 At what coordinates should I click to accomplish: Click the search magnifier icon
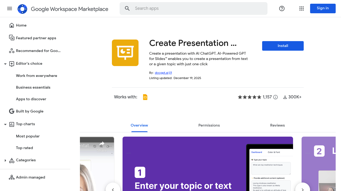[127, 8]
